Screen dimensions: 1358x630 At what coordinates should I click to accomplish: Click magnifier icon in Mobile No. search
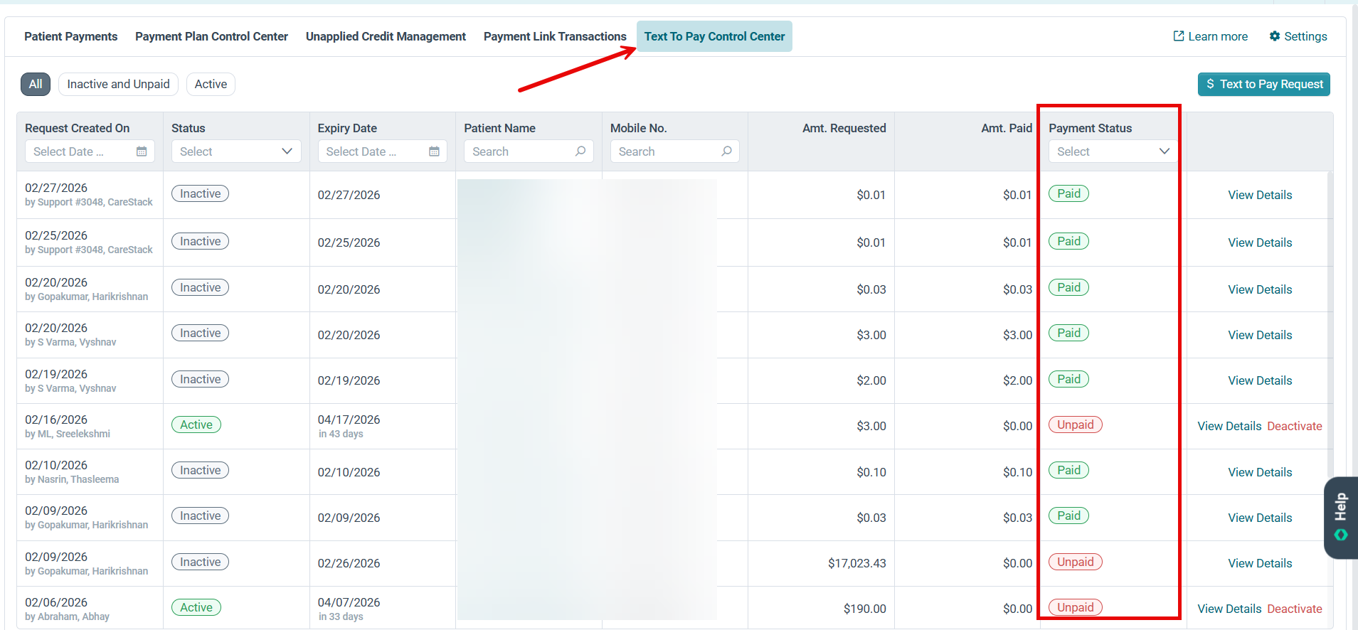click(726, 151)
